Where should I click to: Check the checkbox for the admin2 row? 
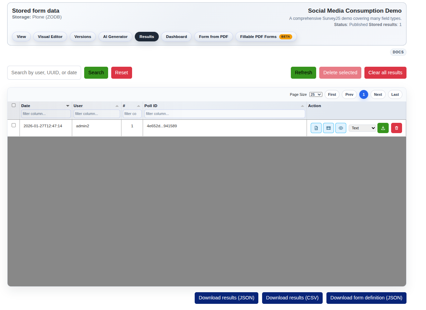coord(14,125)
